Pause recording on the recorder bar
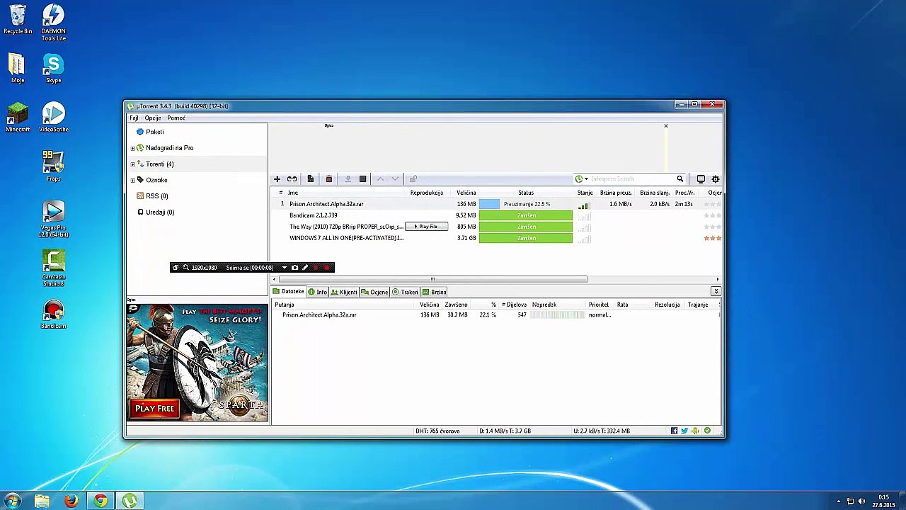The width and height of the screenshot is (906, 510). tap(316, 268)
